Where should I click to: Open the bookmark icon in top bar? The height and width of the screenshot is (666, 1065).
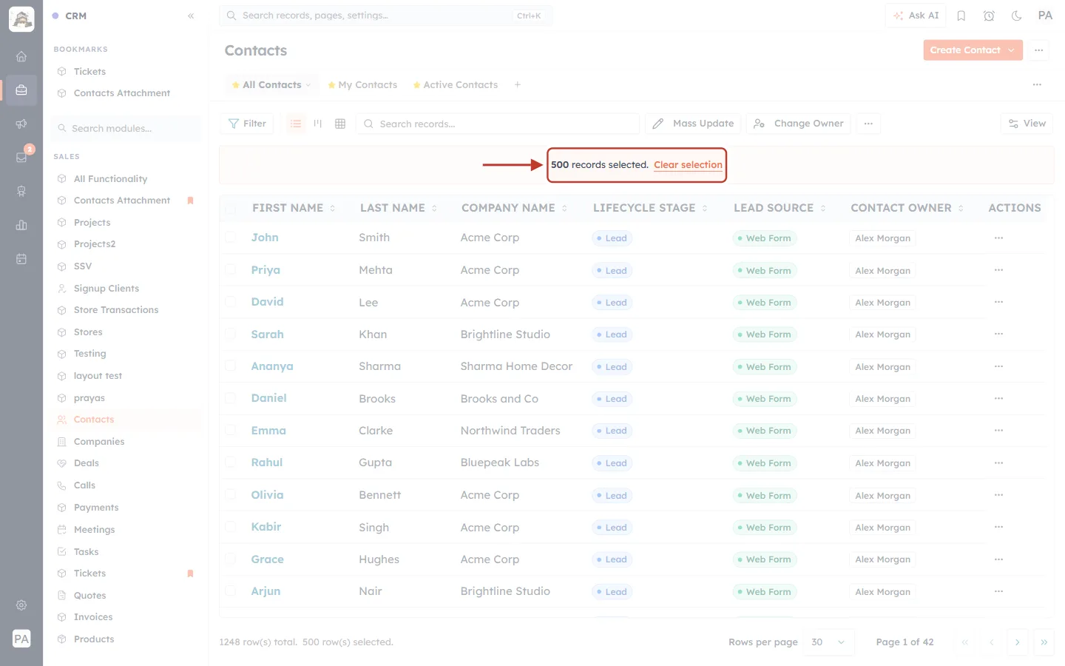pos(961,16)
